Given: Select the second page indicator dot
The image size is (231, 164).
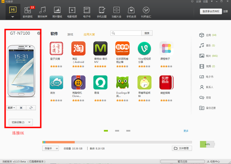Looking at the screenshot, I should pyautogui.click(x=117, y=131).
